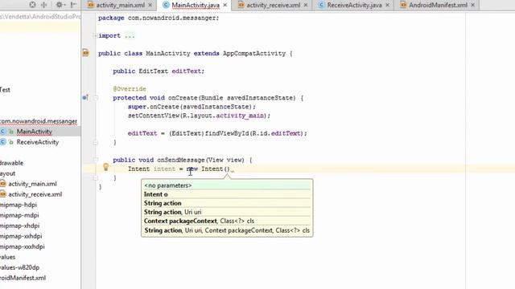Image resolution: width=515 pixels, height=289 pixels.
Task: Select the mipmap-xxhdpi folder
Action: (x=21, y=236)
